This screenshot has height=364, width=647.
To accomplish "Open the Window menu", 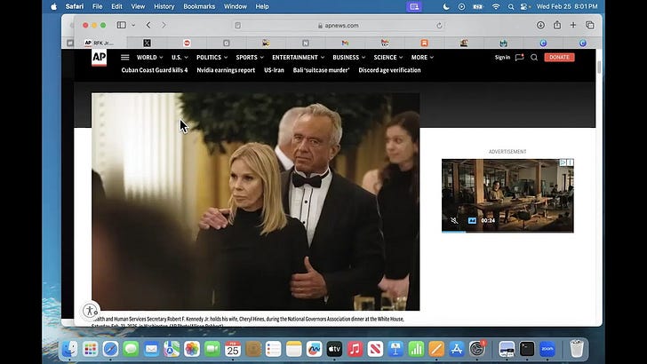I will (236, 6).
